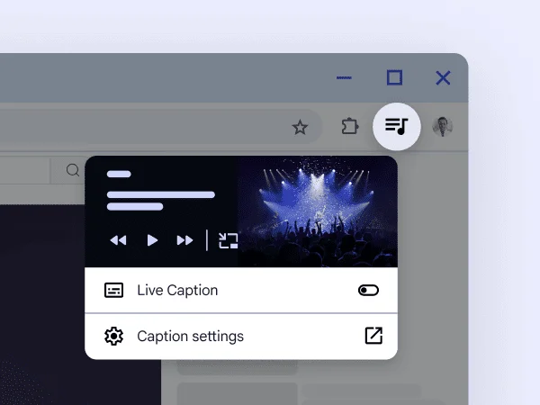Viewport: 540px width, 405px height.
Task: Click the media controls music playlist button
Action: point(397,126)
